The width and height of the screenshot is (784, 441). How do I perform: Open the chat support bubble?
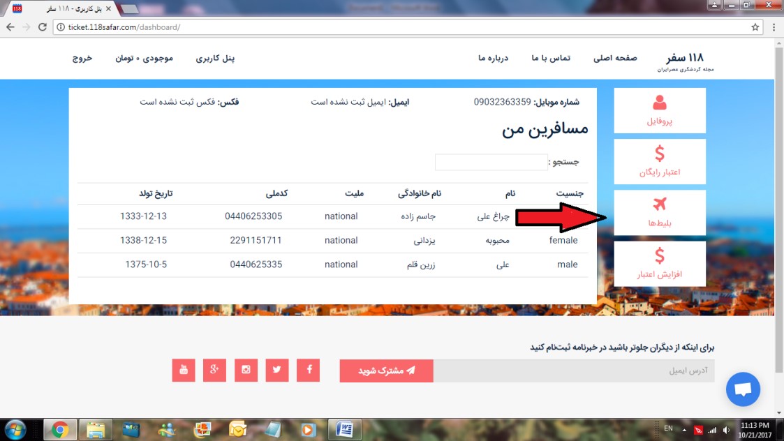742,389
